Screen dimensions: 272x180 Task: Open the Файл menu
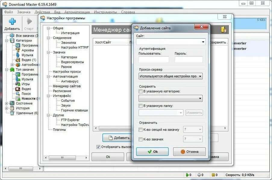coord(8,12)
